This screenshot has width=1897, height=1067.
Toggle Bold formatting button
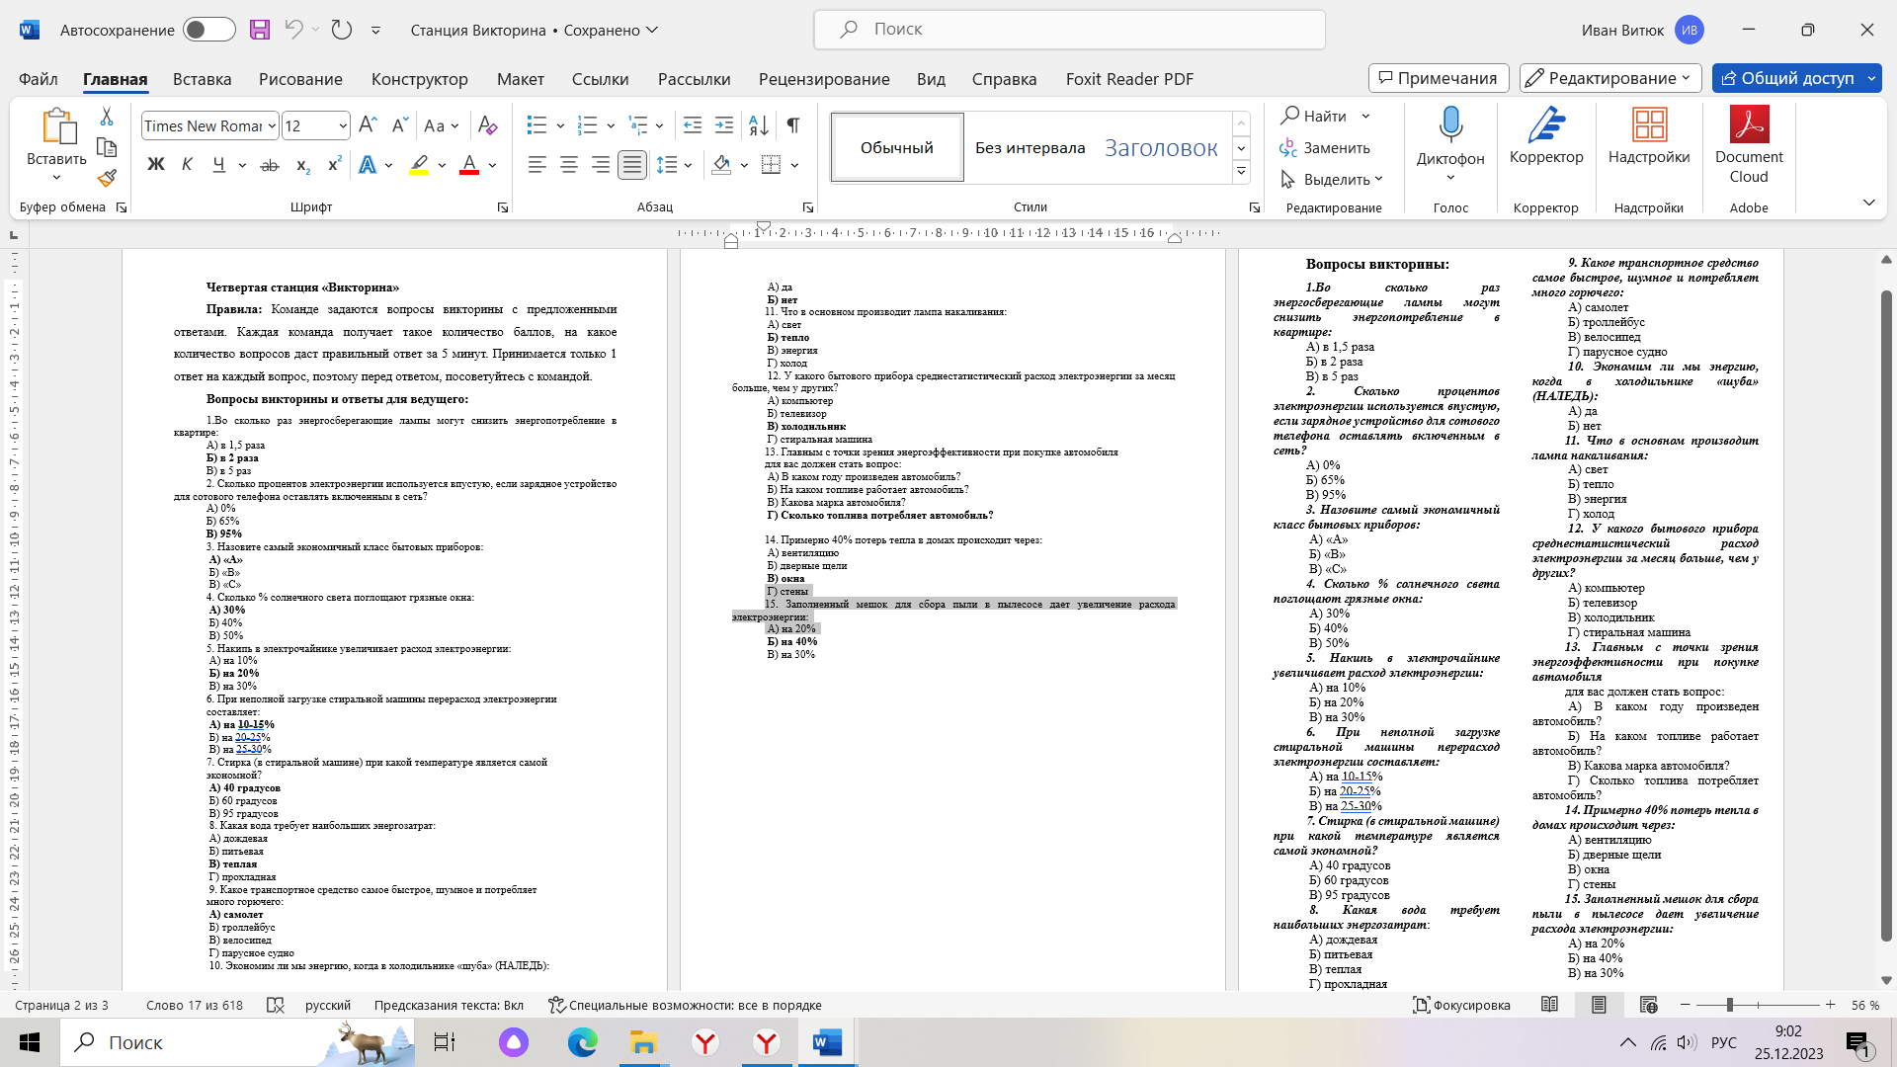point(156,165)
